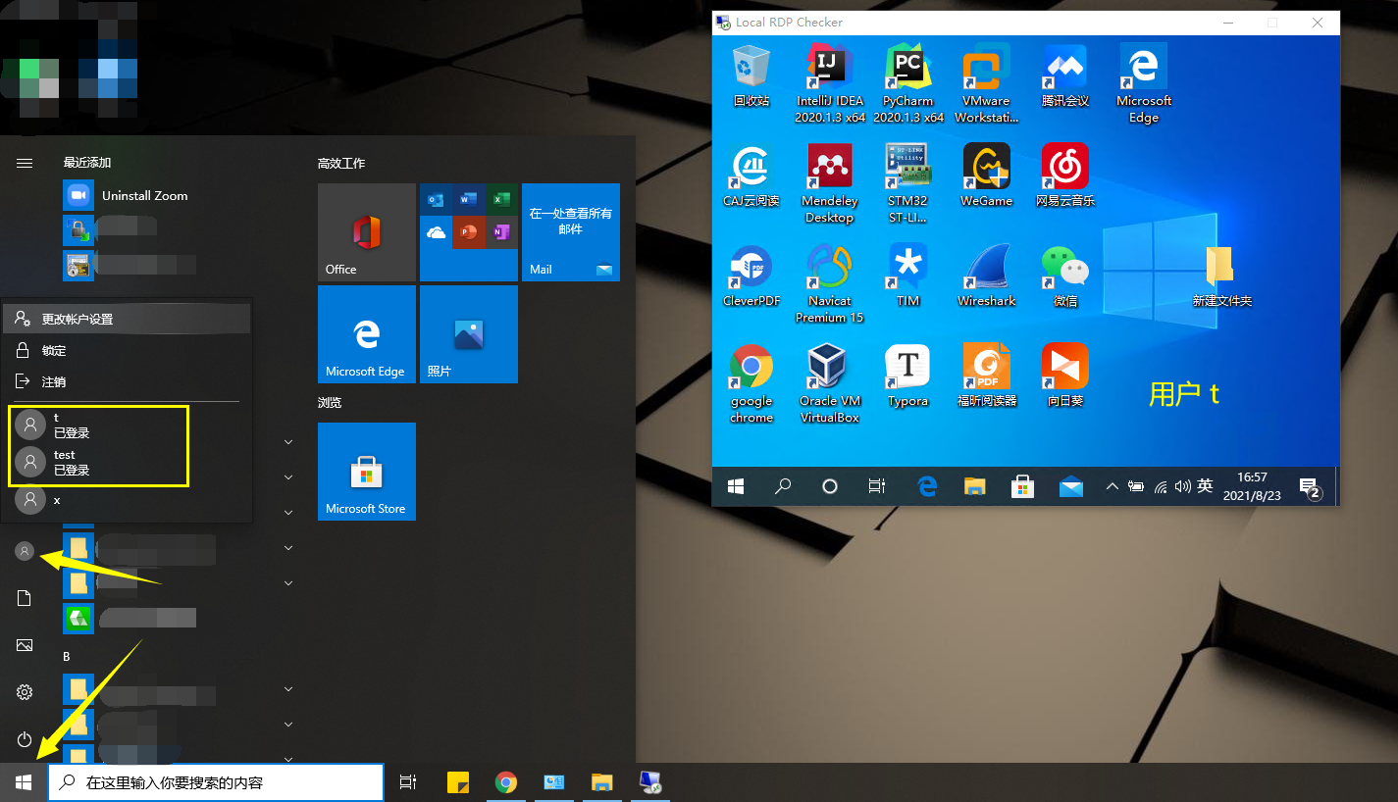The image size is (1398, 802).
Task: Open STM32 ST-LINK utility shortcut
Action: 908,184
